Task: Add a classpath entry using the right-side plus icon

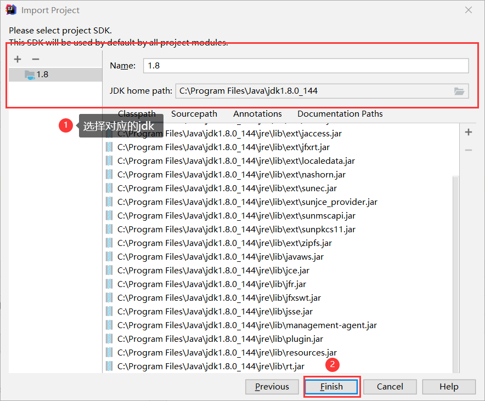Action: click(468, 132)
